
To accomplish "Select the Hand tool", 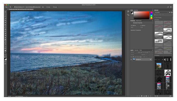I will [5, 51].
